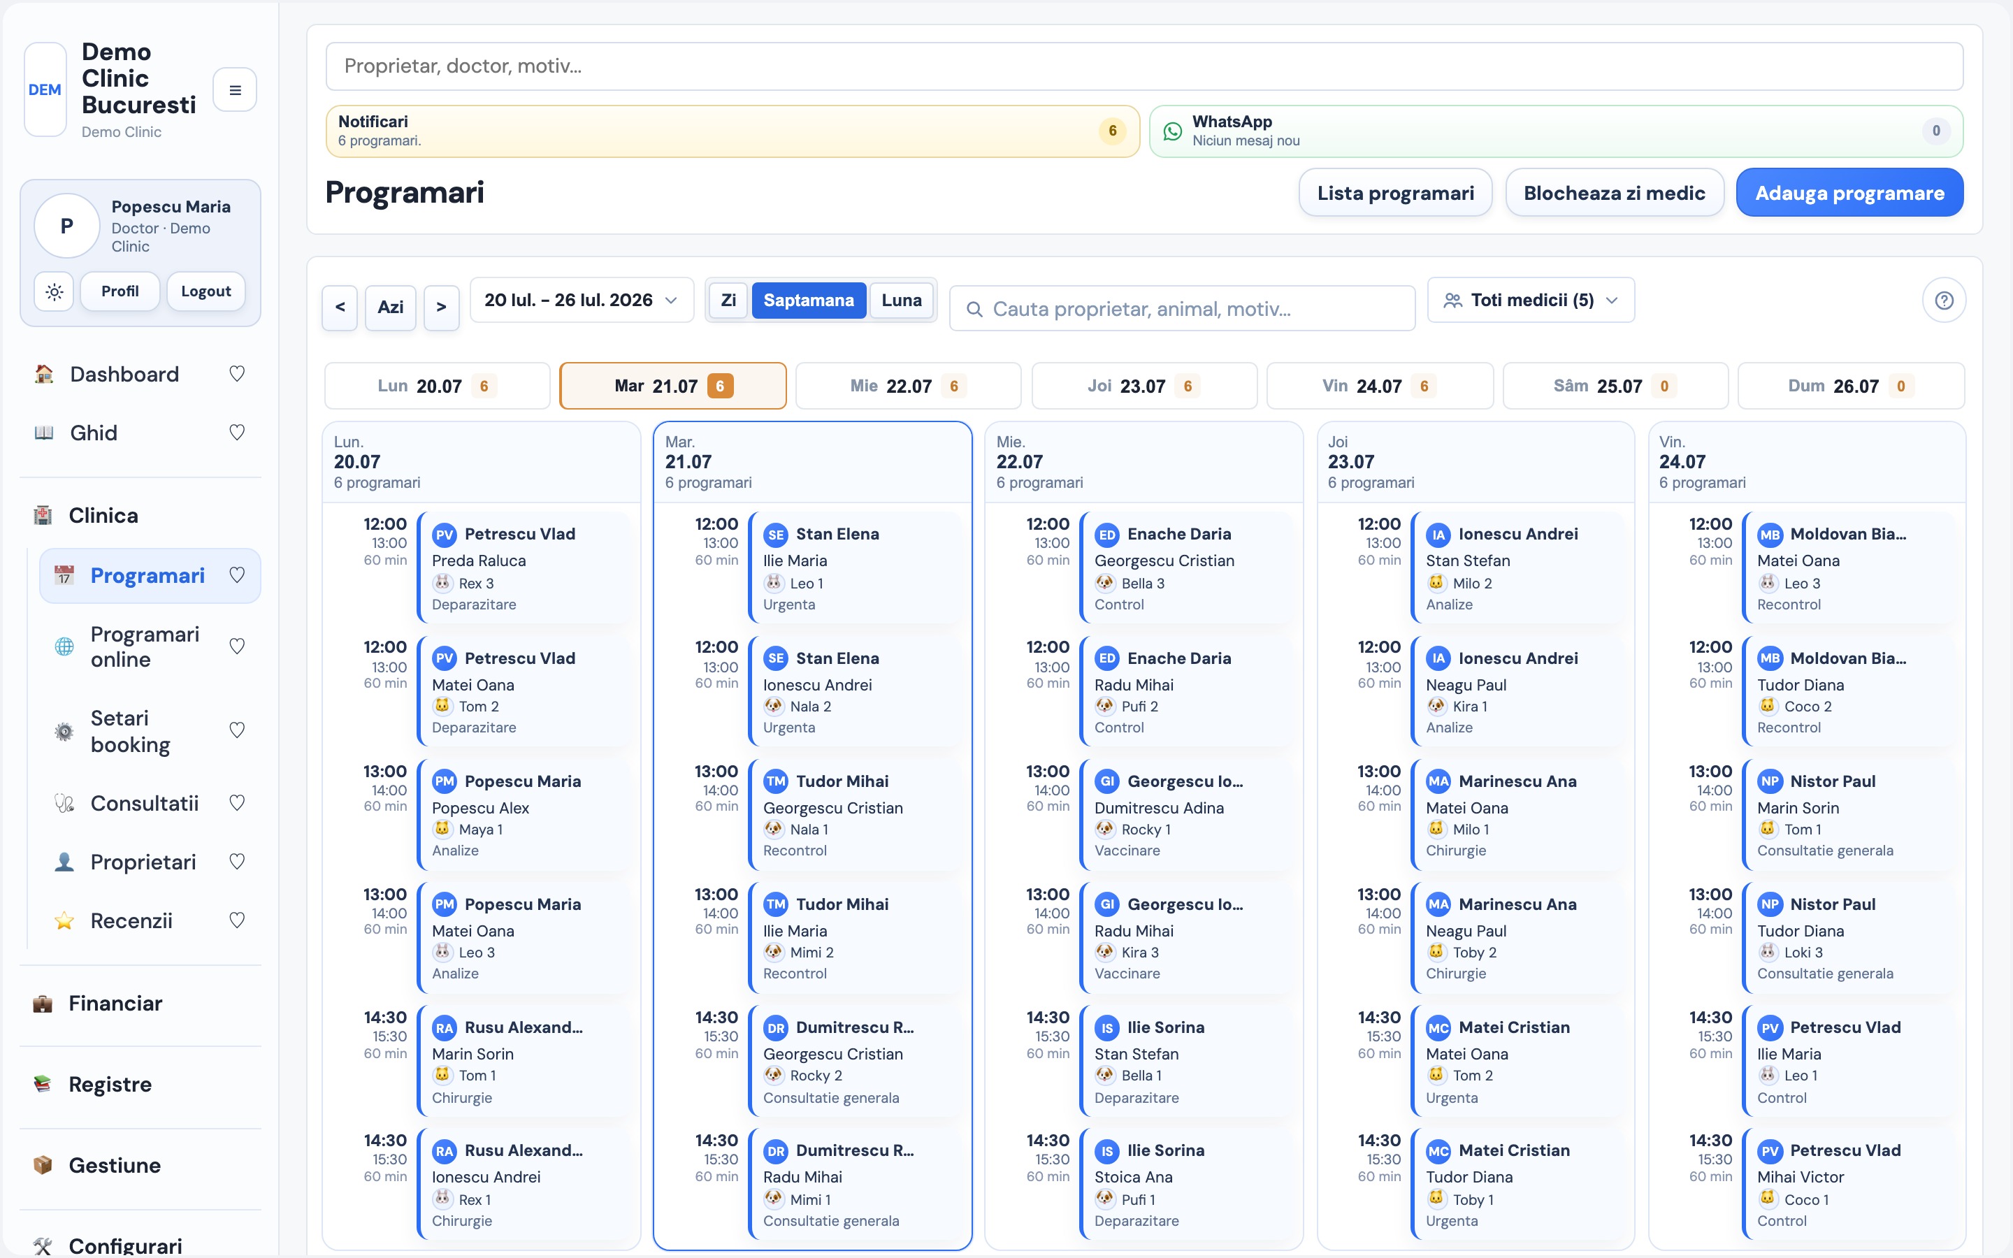The width and height of the screenshot is (2013, 1258).
Task: Toggle Recenzii favorite heart
Action: (x=237, y=920)
